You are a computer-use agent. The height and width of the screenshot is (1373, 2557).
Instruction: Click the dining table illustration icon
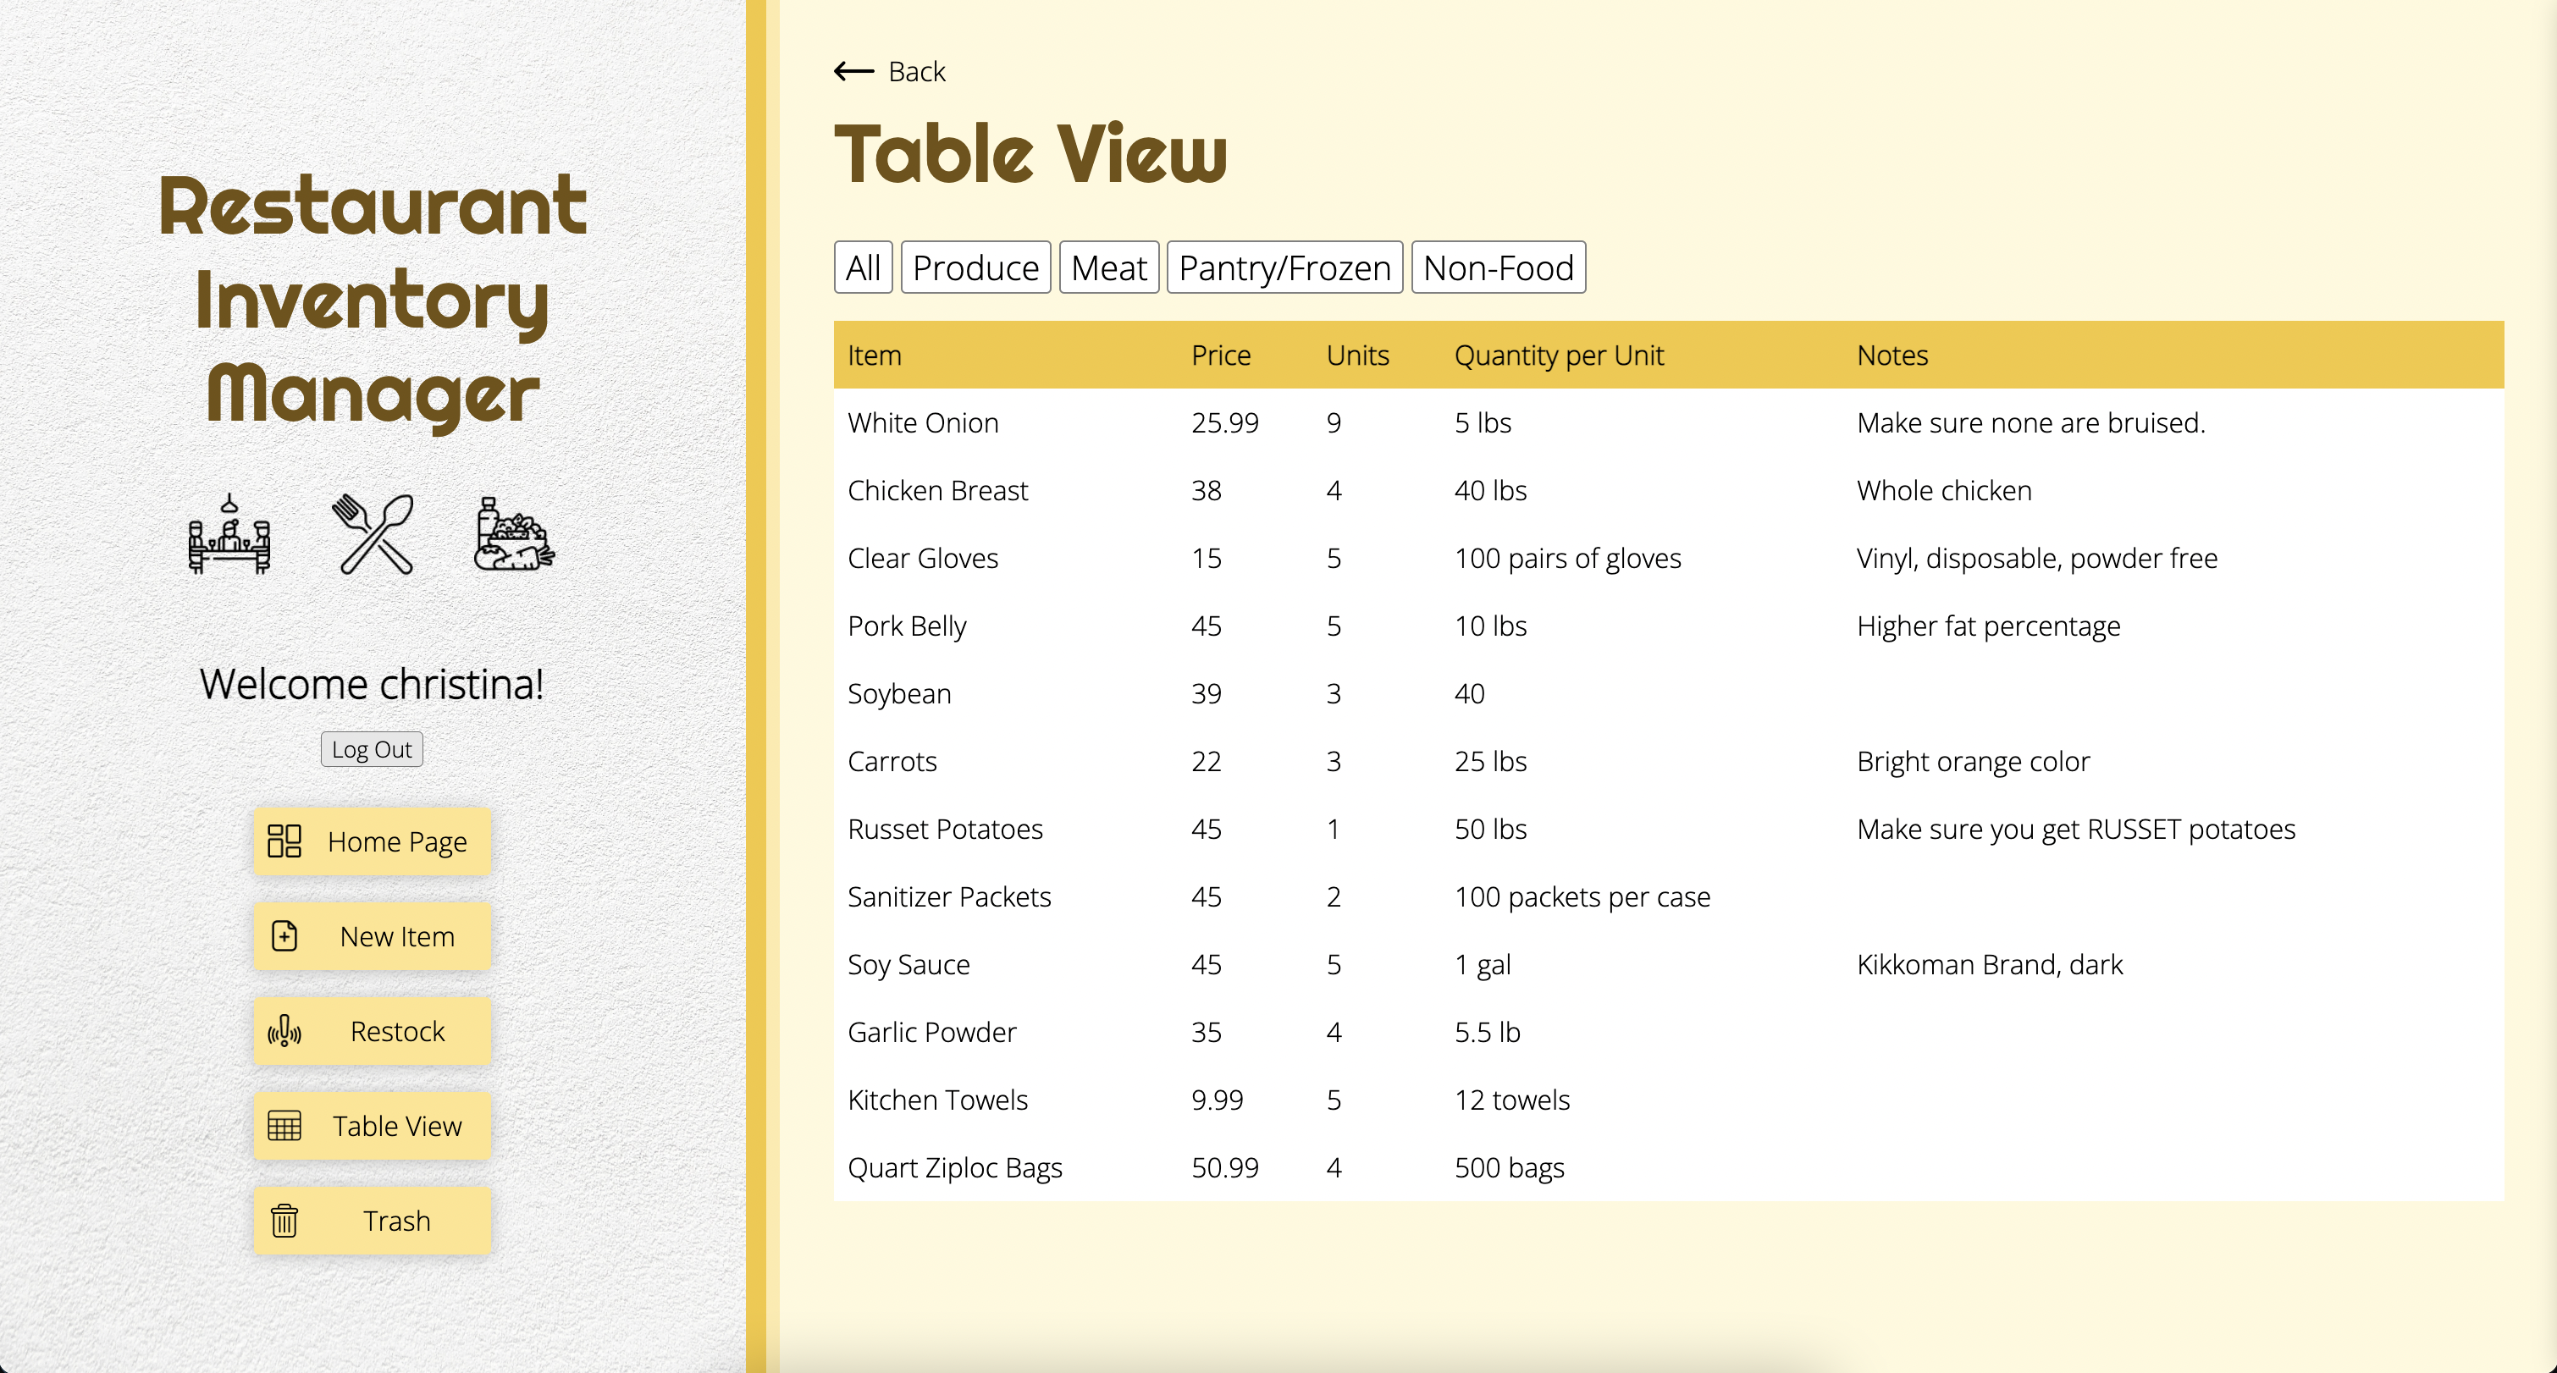pos(230,536)
